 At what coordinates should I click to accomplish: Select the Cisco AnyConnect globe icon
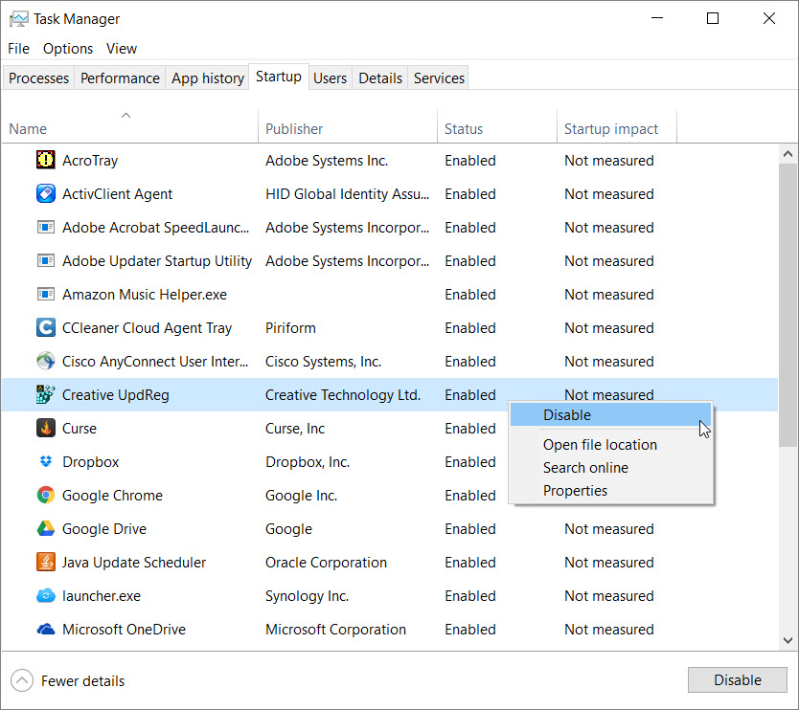45,361
